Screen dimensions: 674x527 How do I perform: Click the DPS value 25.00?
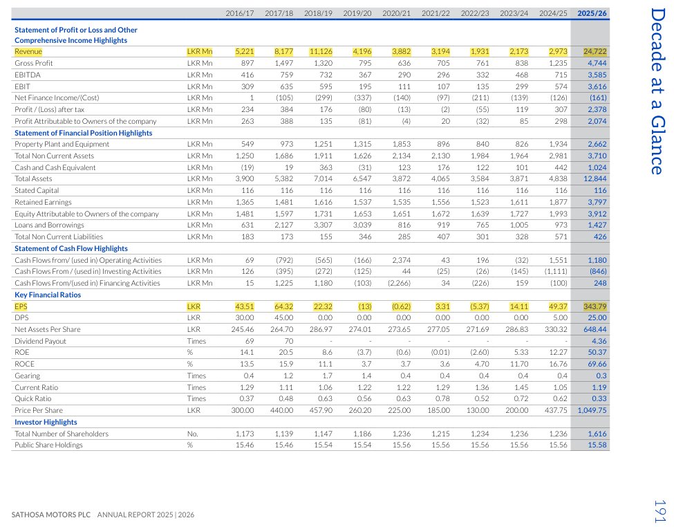(x=597, y=317)
